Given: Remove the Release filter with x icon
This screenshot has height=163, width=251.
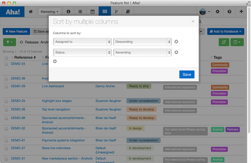Looking at the screenshot, I should [x=21, y=42].
